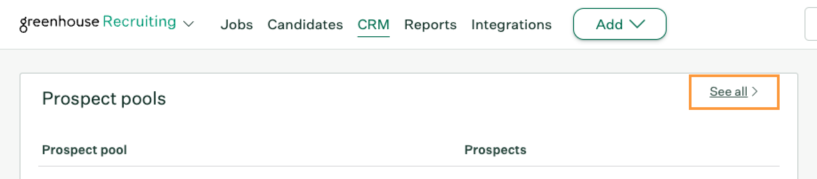Sort by Prospects column header

point(495,150)
